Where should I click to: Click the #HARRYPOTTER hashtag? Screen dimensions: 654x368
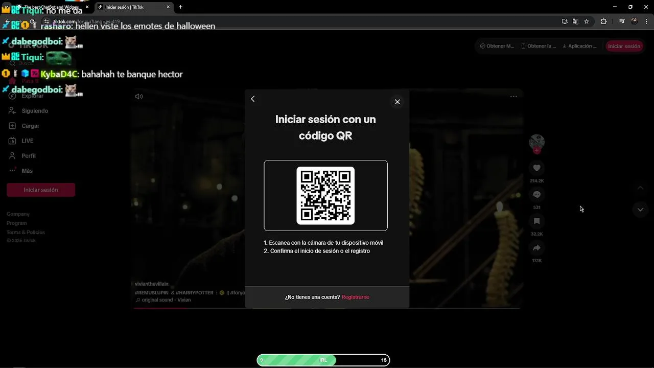(x=195, y=293)
